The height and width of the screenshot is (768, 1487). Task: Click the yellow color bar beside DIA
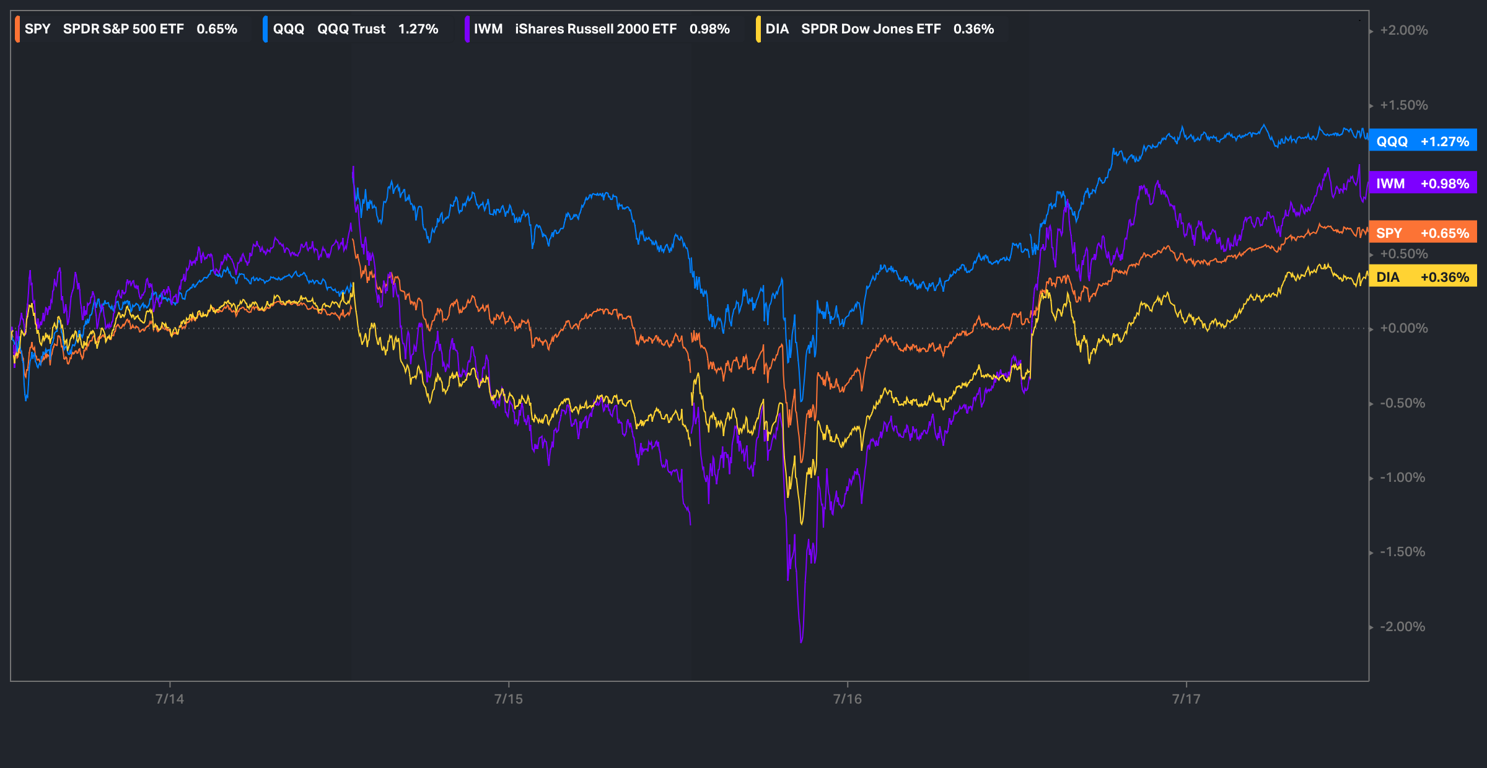[x=758, y=29]
